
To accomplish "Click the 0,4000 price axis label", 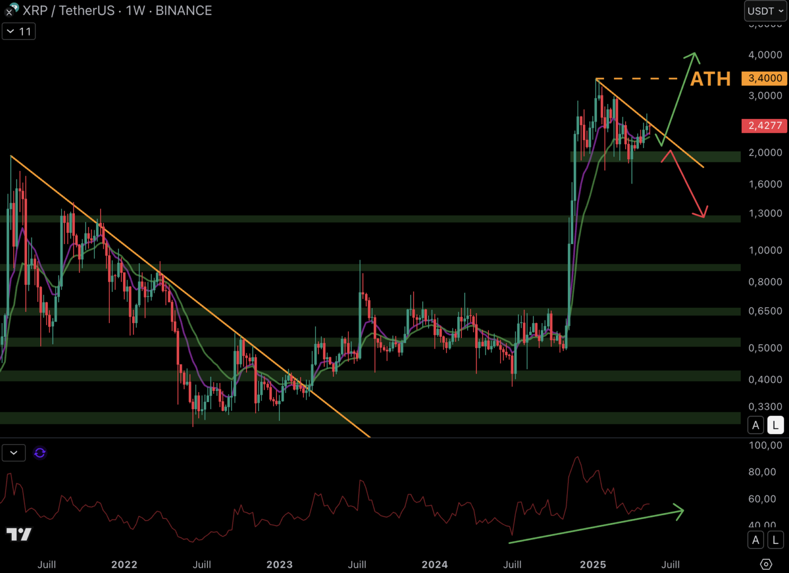I will [765, 379].
